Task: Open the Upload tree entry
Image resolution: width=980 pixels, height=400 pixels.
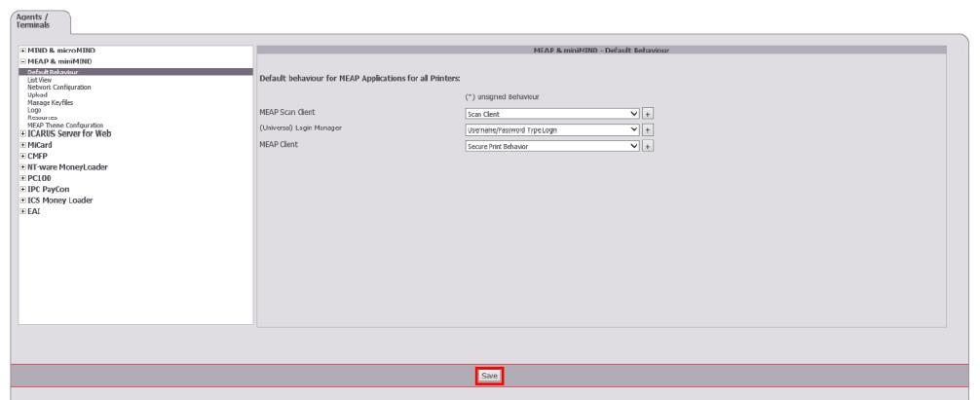Action: (x=37, y=94)
